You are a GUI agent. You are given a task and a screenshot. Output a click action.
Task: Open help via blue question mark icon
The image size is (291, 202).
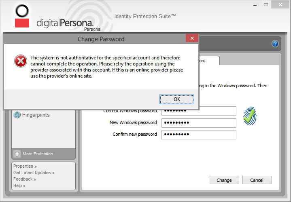pyautogui.click(x=275, y=44)
